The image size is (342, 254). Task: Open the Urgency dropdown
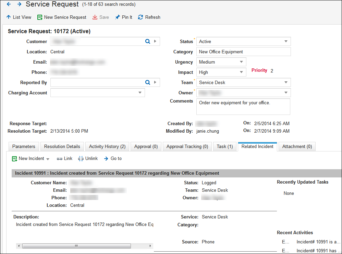242,62
